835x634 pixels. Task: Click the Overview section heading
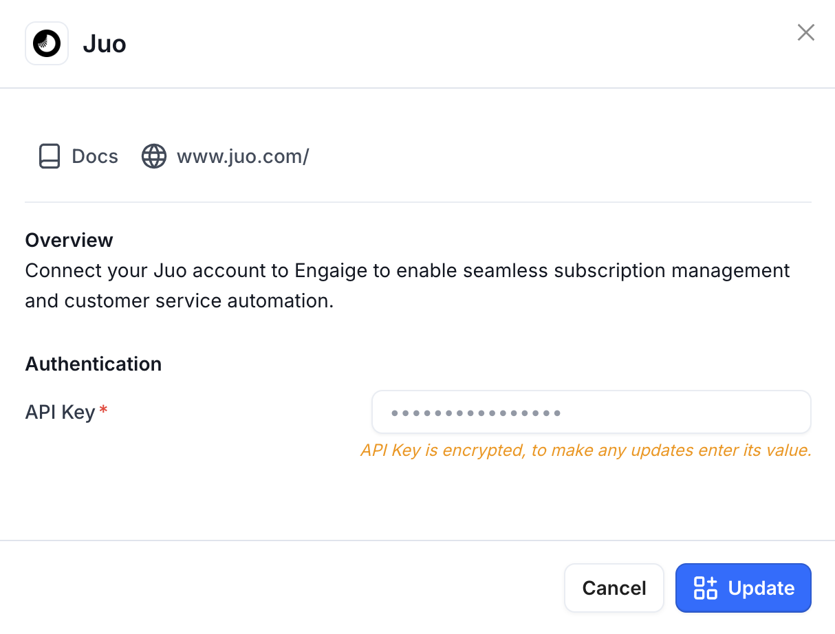tap(69, 240)
